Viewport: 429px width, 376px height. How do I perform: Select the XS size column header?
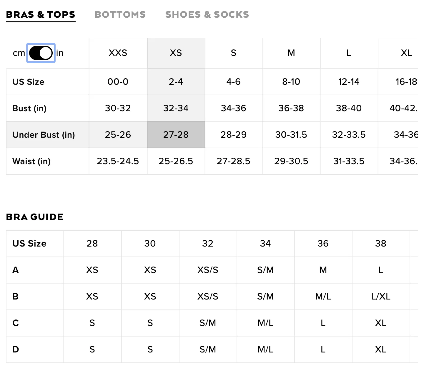pos(176,53)
